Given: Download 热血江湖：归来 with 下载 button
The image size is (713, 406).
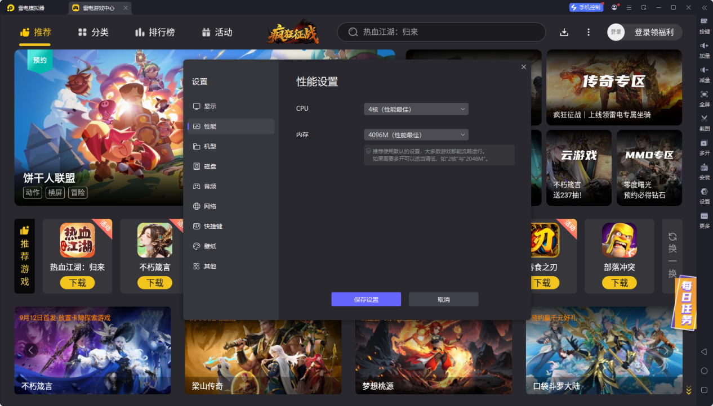Looking at the screenshot, I should pyautogui.click(x=78, y=283).
